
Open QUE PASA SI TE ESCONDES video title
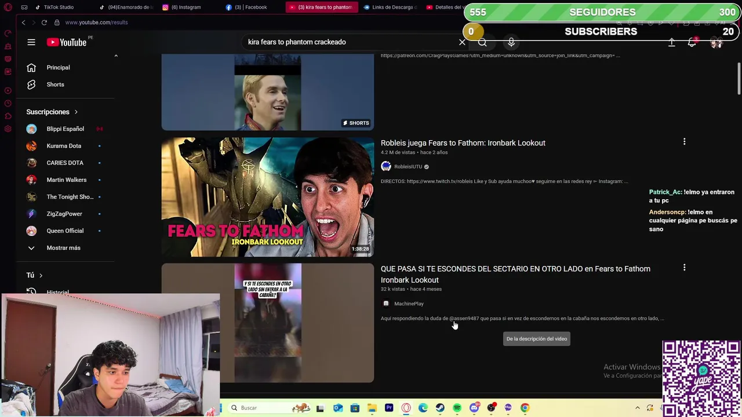point(515,274)
